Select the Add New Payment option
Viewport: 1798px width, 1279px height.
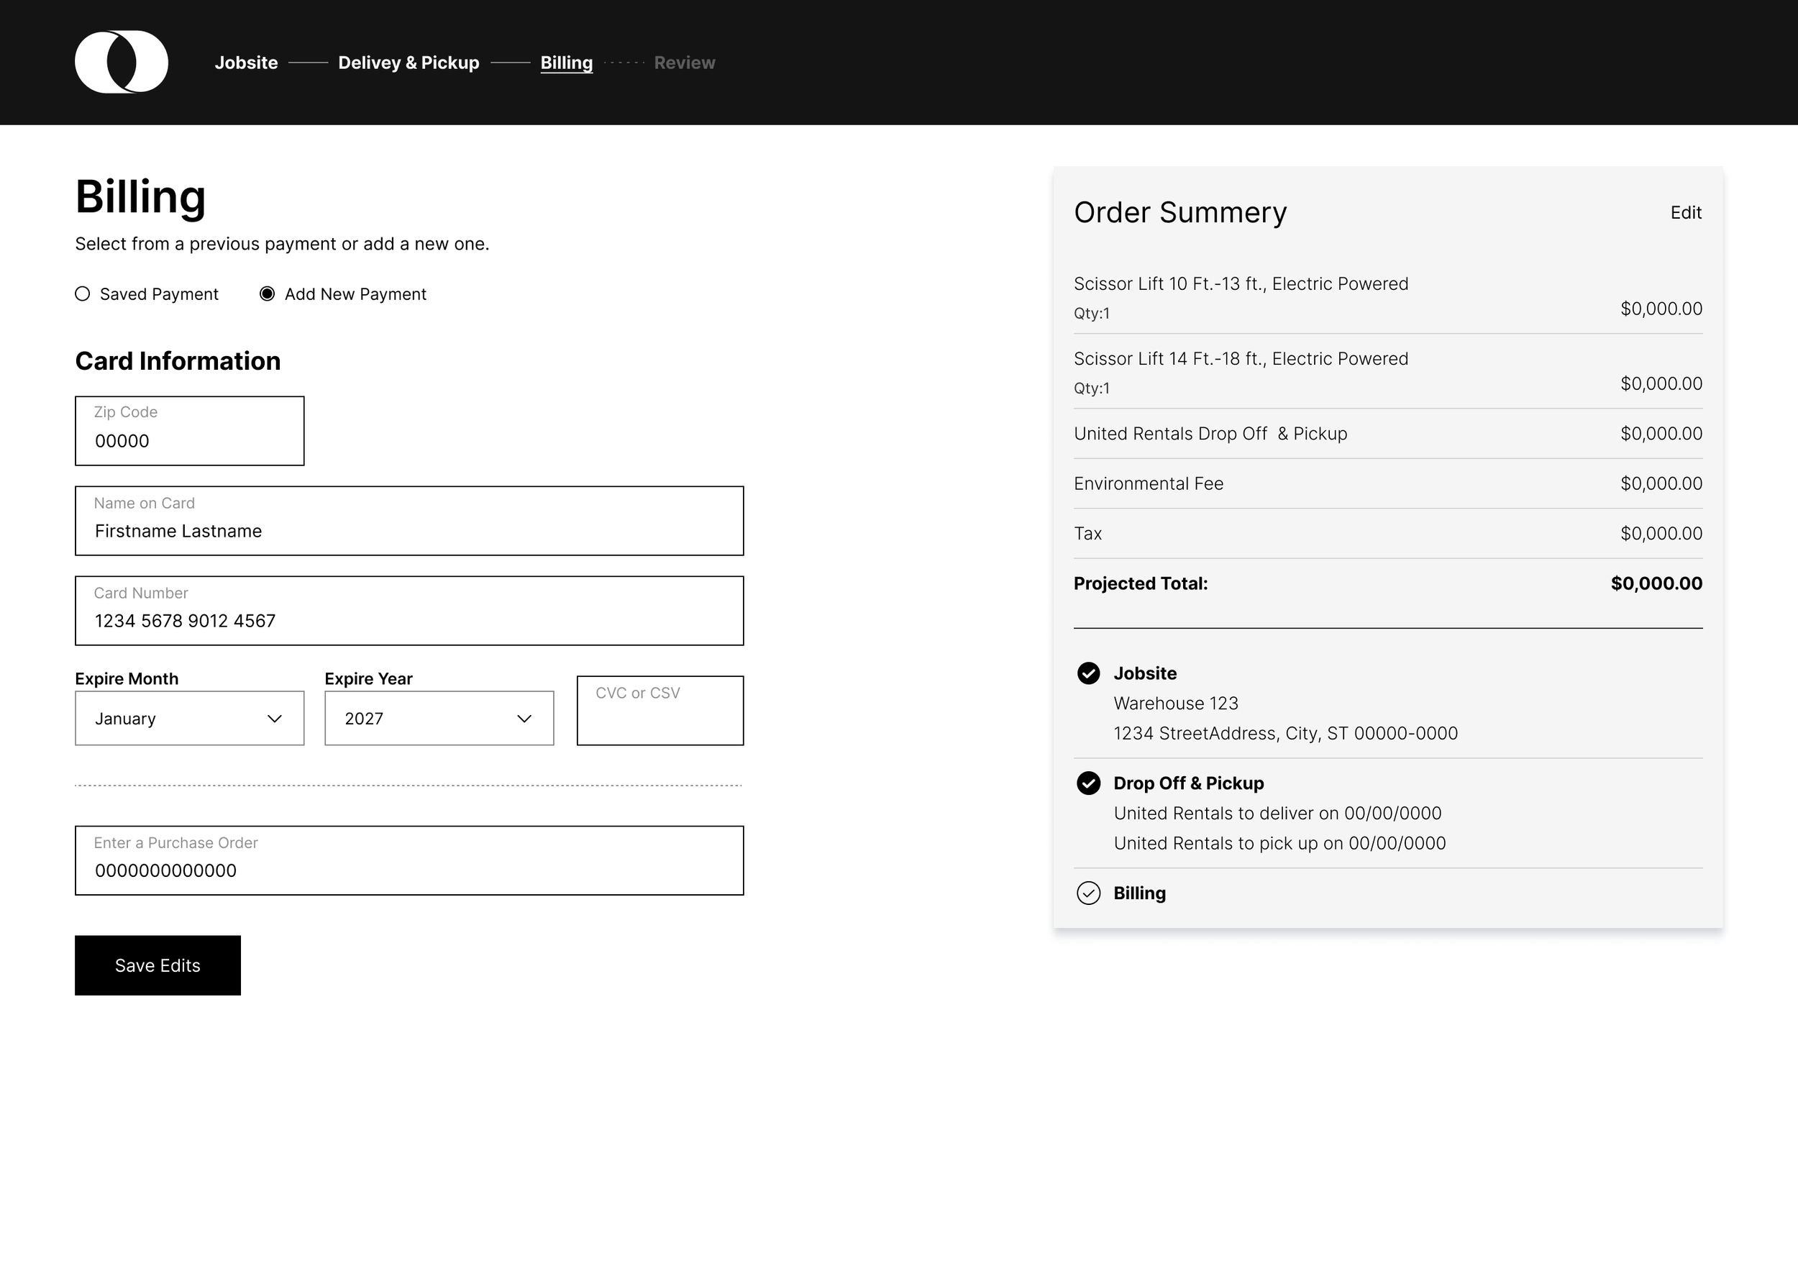(x=268, y=293)
